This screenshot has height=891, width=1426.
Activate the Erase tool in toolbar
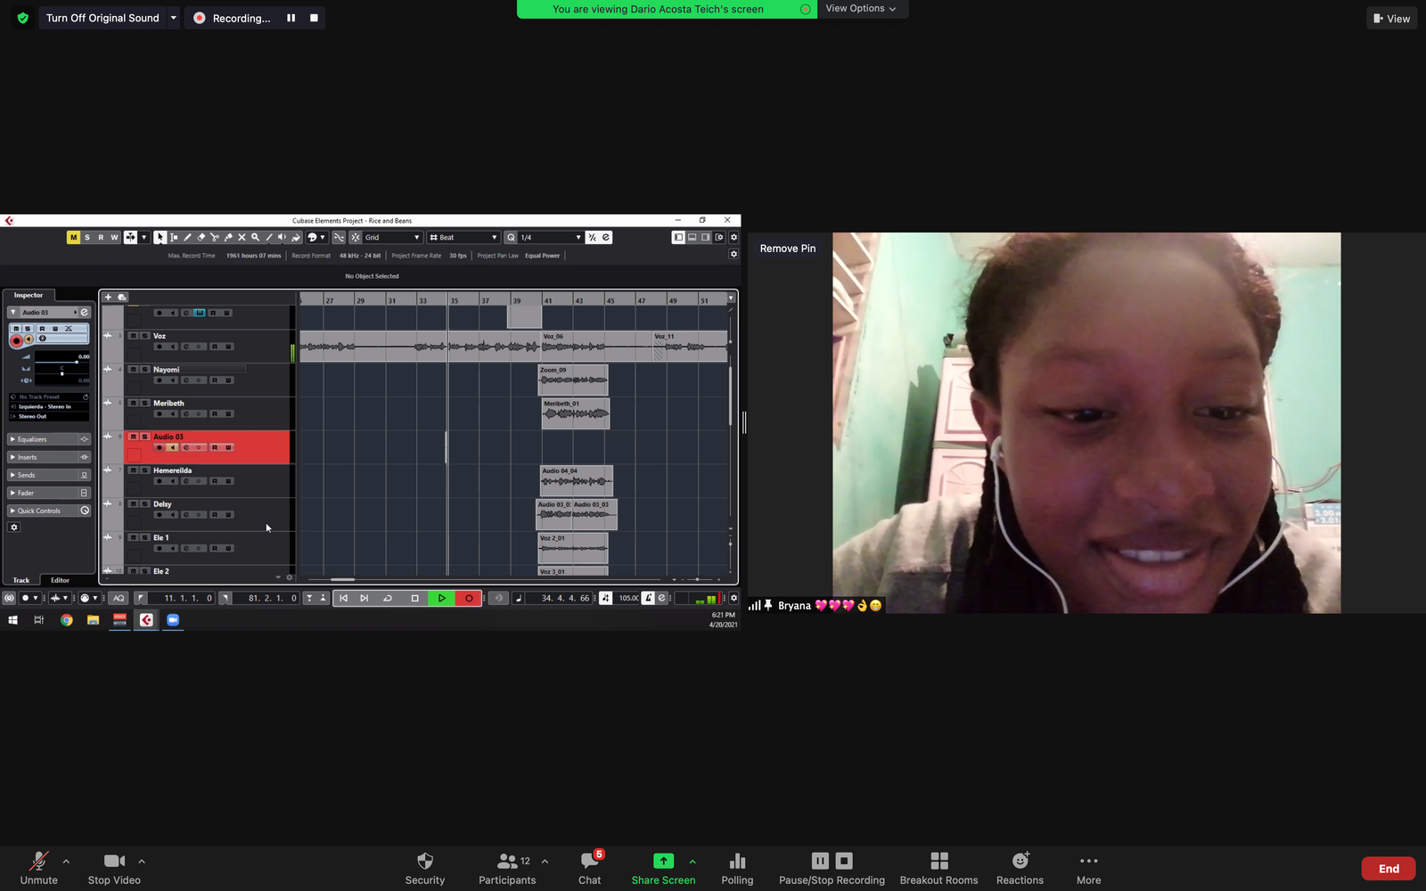(x=201, y=237)
